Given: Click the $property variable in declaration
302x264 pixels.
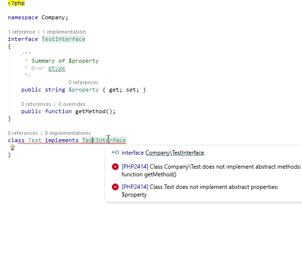Looking at the screenshot, I should [x=83, y=90].
